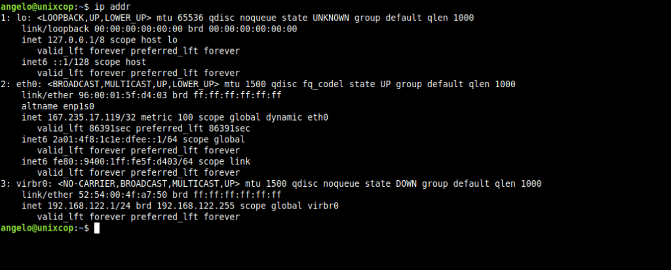The image size is (671, 270).
Task: Click the 'ip addr' command text
Action: (x=113, y=7)
